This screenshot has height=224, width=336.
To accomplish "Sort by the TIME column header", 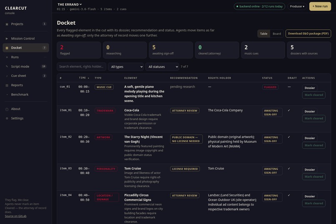I will pos(84,78).
